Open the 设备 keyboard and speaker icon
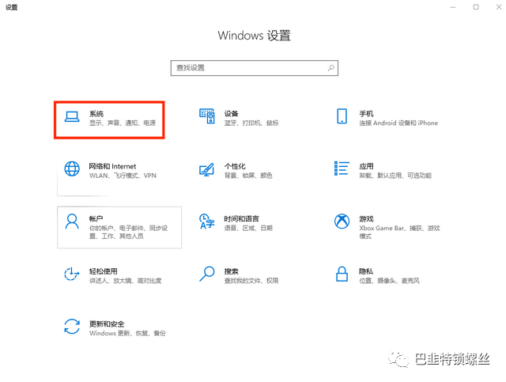 207,116
